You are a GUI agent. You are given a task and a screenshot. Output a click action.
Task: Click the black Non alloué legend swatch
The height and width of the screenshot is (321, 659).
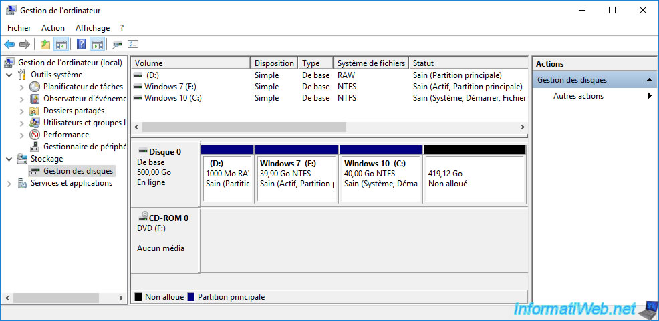pos(138,297)
